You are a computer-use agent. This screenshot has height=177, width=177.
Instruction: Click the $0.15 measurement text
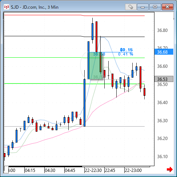(126, 50)
